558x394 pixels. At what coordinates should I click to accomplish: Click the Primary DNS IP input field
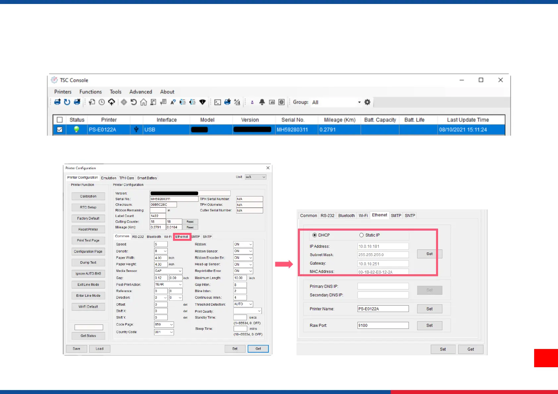(383, 286)
